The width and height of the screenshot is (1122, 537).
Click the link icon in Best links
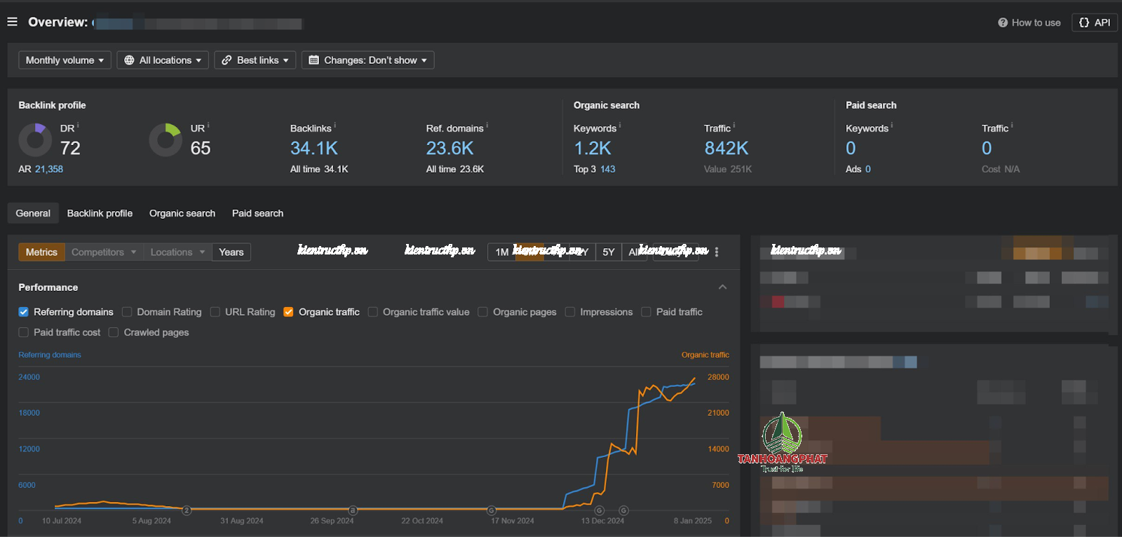[x=227, y=60]
